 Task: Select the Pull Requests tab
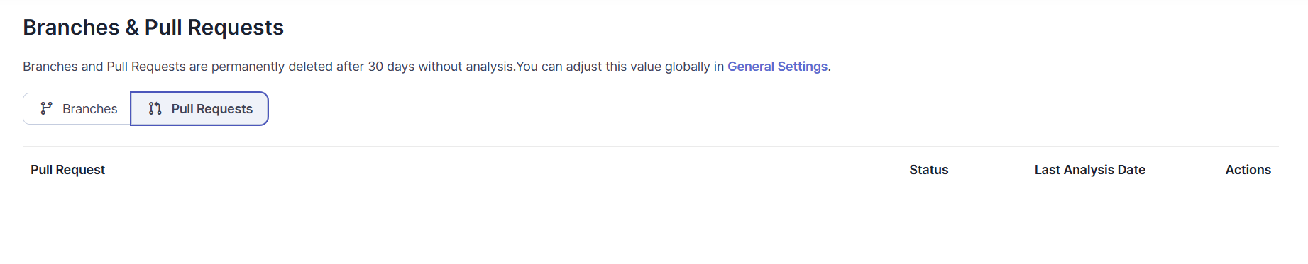[x=199, y=108]
